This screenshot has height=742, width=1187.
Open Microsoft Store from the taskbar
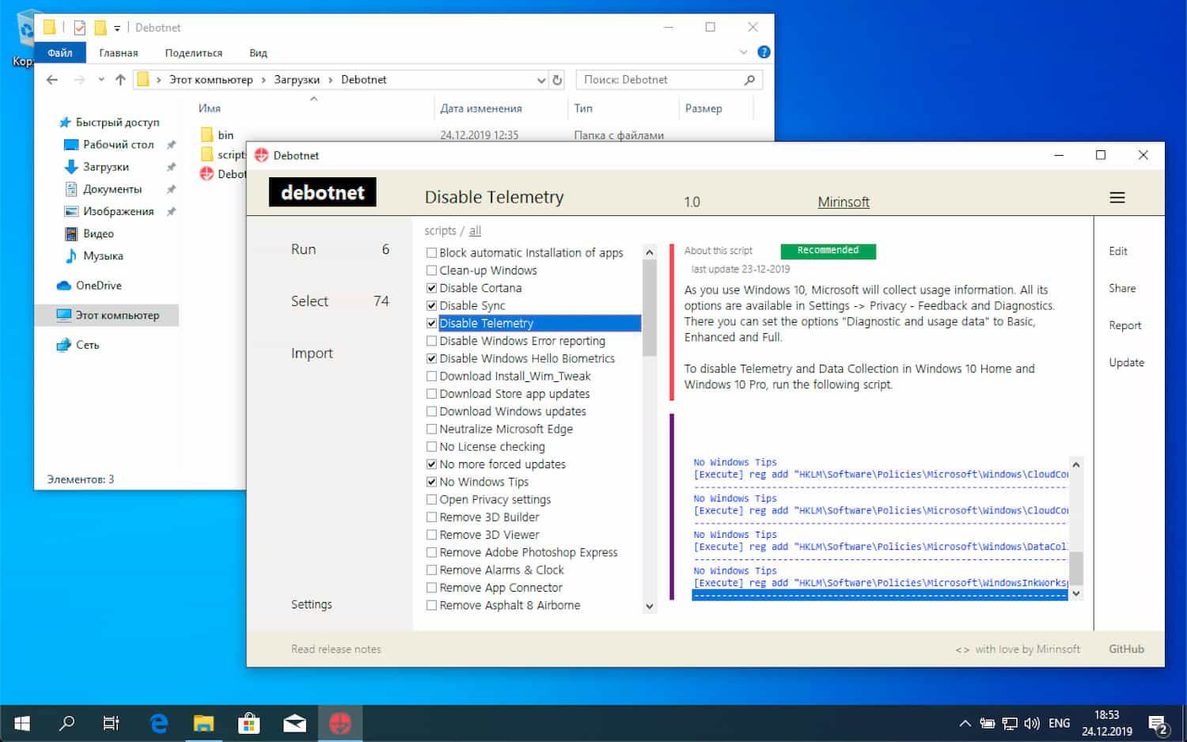[249, 723]
